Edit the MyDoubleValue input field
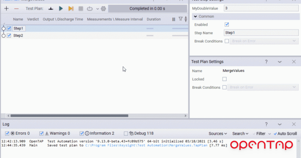The image size is (301, 158). coord(261,8)
